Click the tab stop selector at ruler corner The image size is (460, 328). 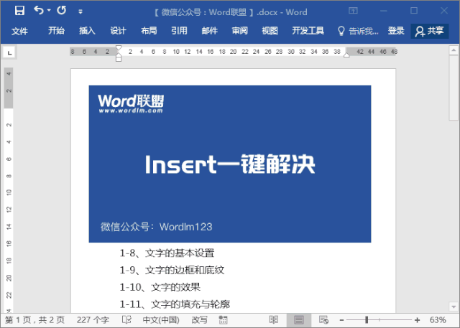click(9, 52)
